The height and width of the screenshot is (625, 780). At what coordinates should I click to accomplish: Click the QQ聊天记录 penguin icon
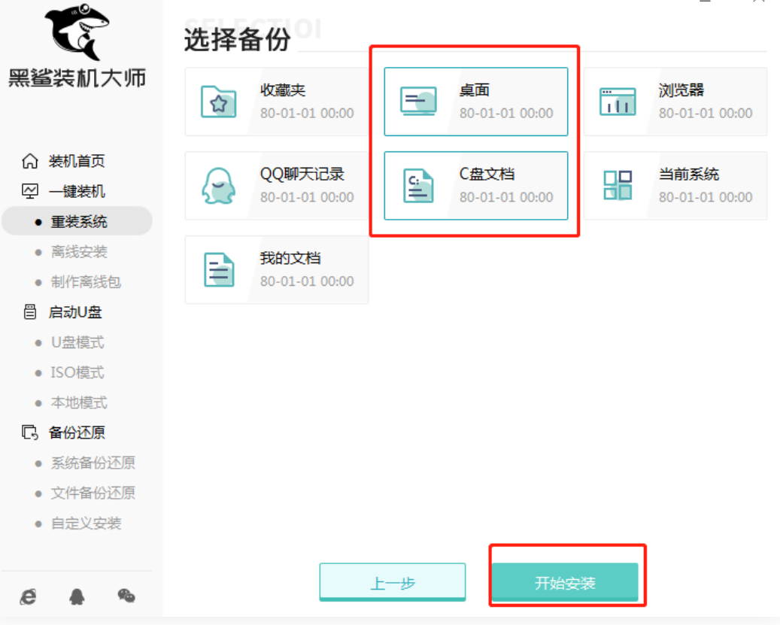pyautogui.click(x=219, y=186)
